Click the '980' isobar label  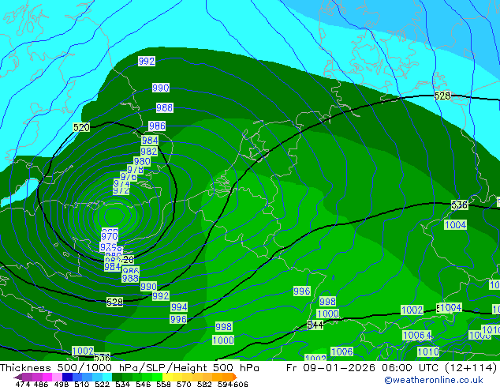click(x=142, y=161)
